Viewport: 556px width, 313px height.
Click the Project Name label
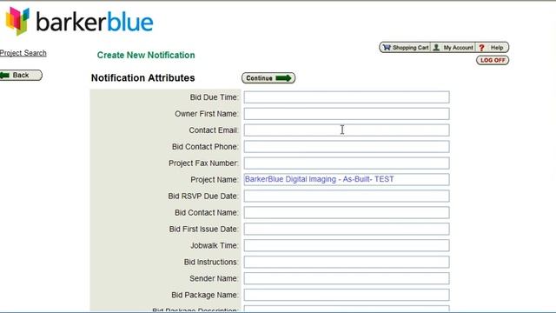click(x=215, y=180)
